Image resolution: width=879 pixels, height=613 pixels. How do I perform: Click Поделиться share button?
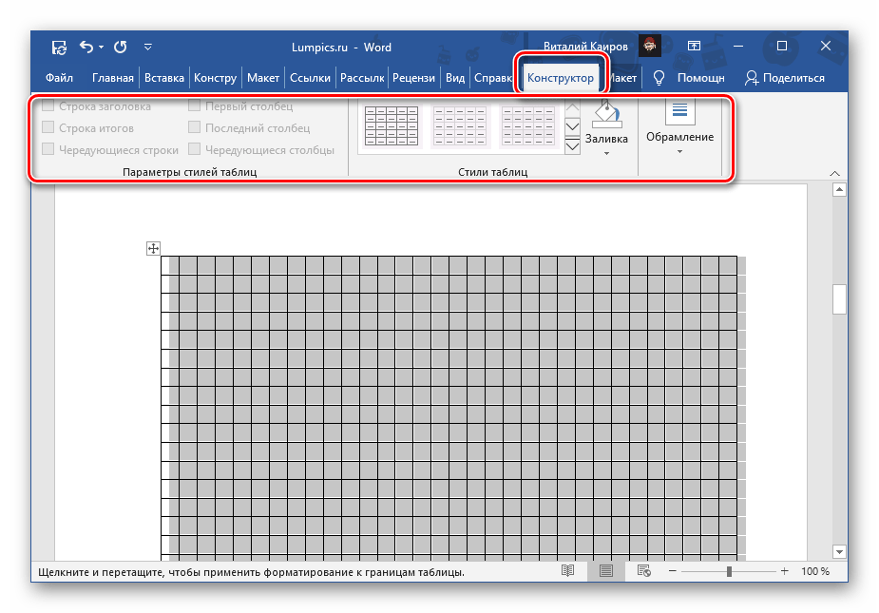(x=785, y=78)
